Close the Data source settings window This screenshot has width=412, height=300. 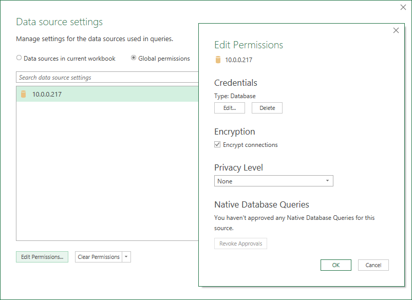pyautogui.click(x=403, y=7)
